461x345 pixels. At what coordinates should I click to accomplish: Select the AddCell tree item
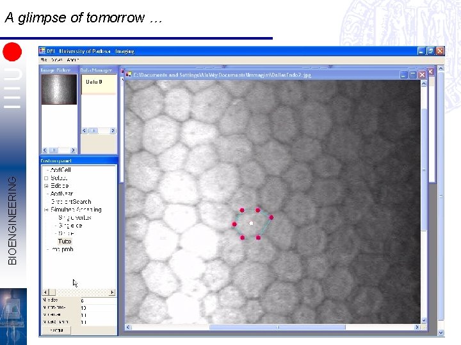[61, 170]
